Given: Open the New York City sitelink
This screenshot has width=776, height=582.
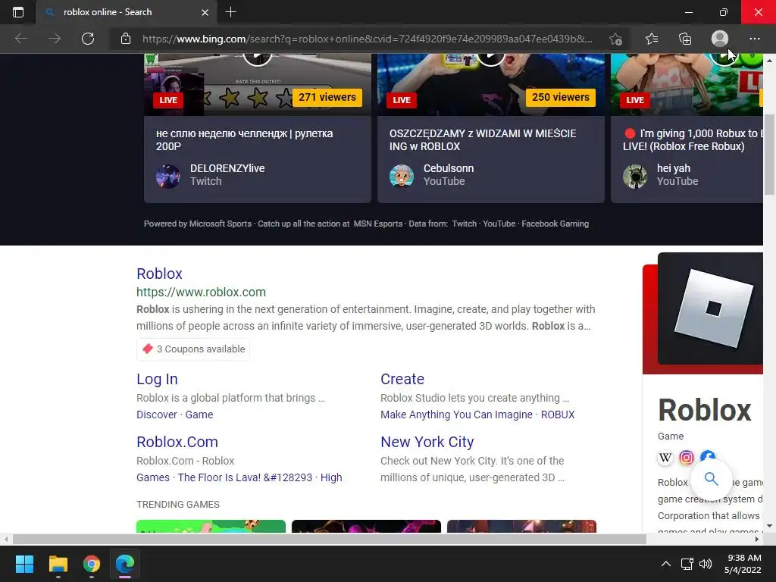Looking at the screenshot, I should (427, 442).
